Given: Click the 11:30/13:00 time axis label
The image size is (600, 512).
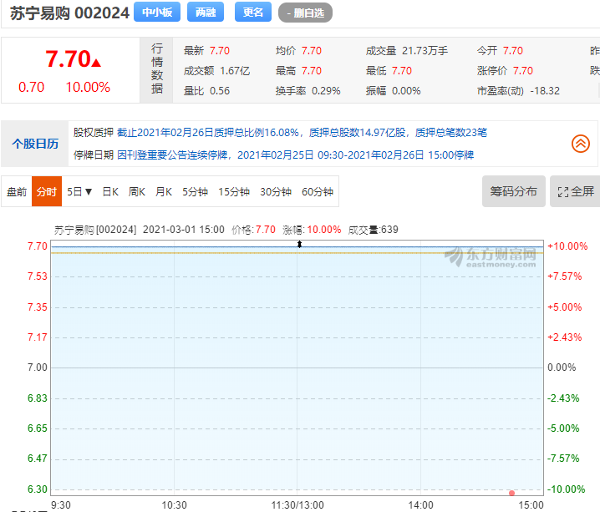Looking at the screenshot, I should click(297, 505).
